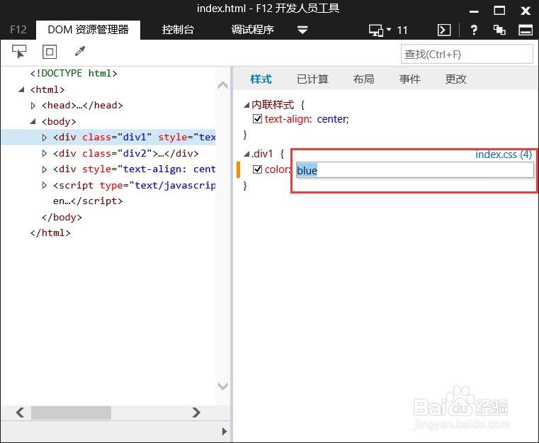The width and height of the screenshot is (539, 443).
Task: Activate the Select element tool icon
Action: 19,52
